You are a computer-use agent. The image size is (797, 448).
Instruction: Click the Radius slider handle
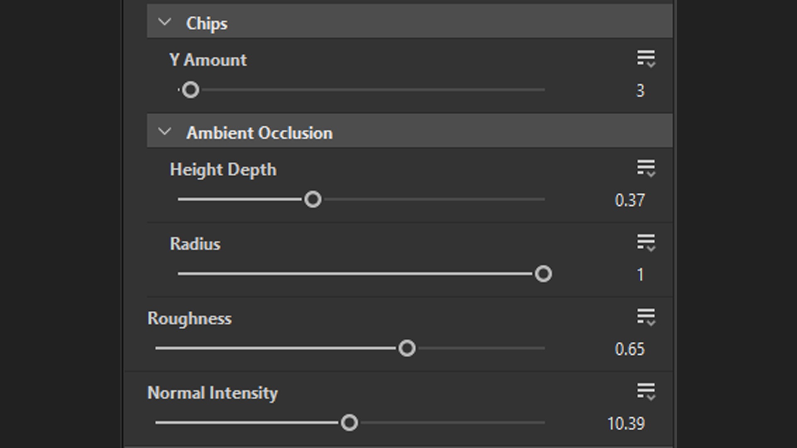[543, 274]
